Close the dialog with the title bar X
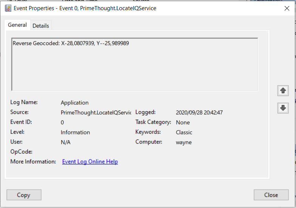 coord(287,8)
